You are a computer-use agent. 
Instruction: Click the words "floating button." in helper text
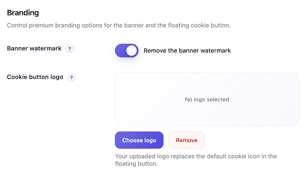pos(136,164)
